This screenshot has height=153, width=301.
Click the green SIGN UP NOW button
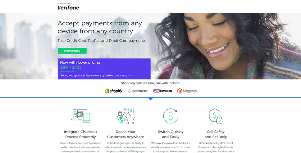[72, 51]
